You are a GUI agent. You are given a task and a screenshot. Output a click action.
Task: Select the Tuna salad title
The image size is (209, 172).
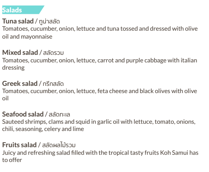tap(18, 21)
